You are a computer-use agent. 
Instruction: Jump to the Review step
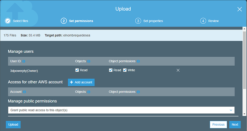(x=209, y=21)
